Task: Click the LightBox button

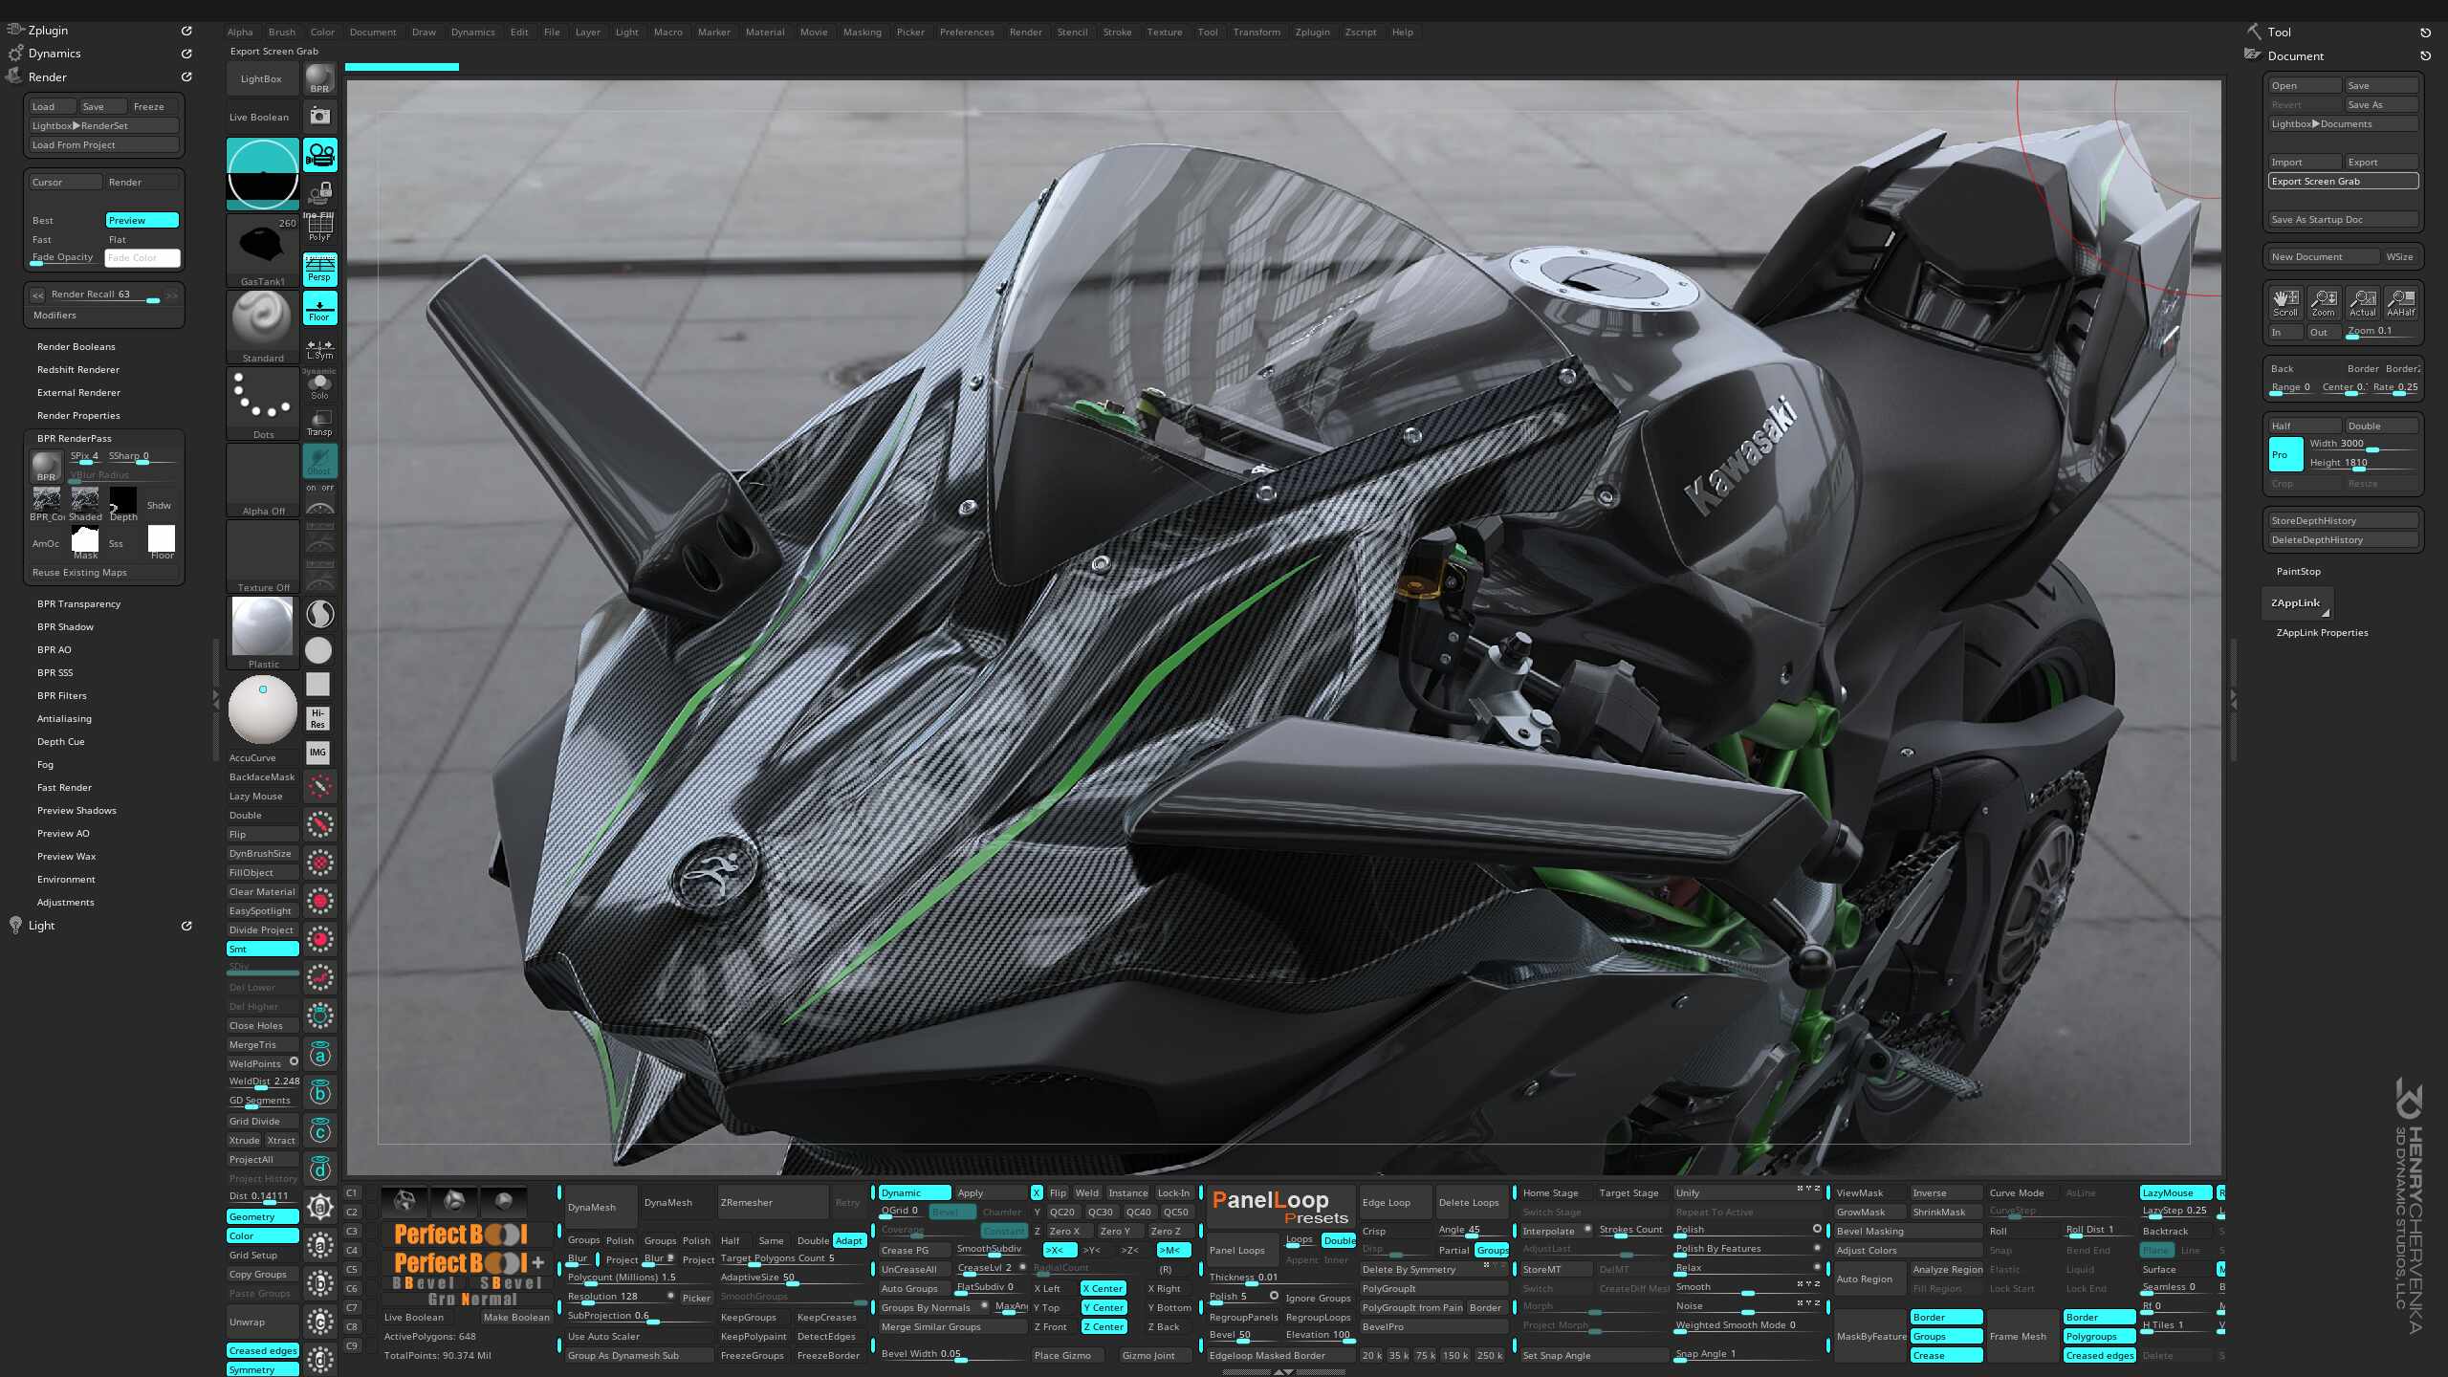Action: click(261, 78)
